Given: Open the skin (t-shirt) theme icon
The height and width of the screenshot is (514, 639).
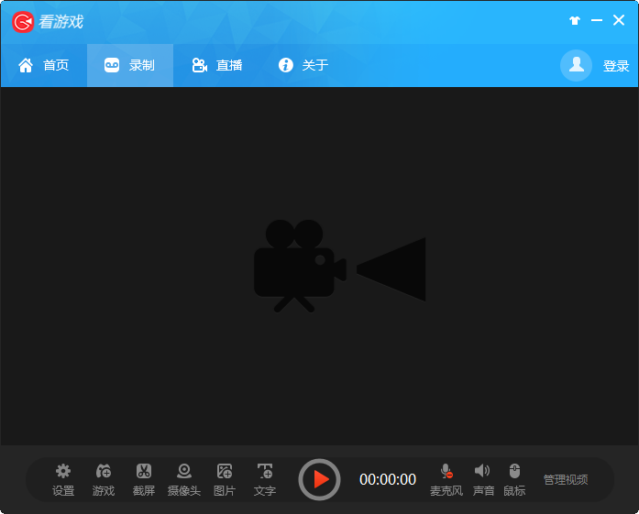Looking at the screenshot, I should 575,20.
